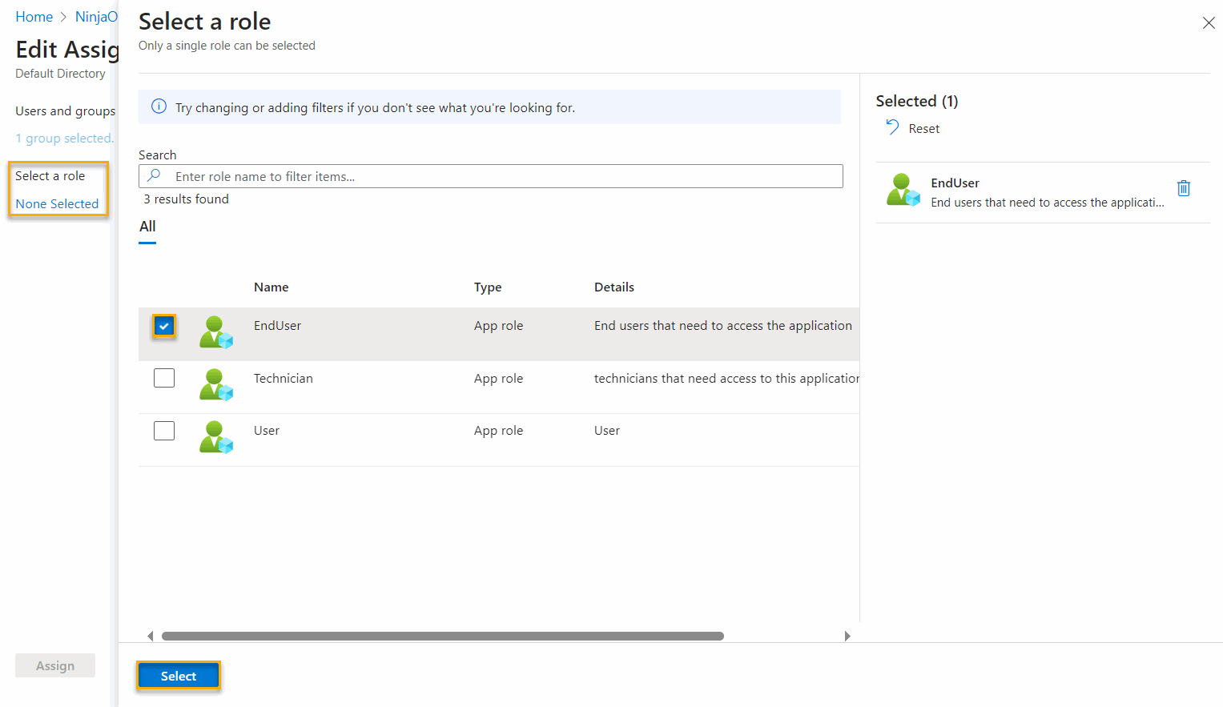1223x707 pixels.
Task: Focus the role name search field
Action: (x=505, y=176)
